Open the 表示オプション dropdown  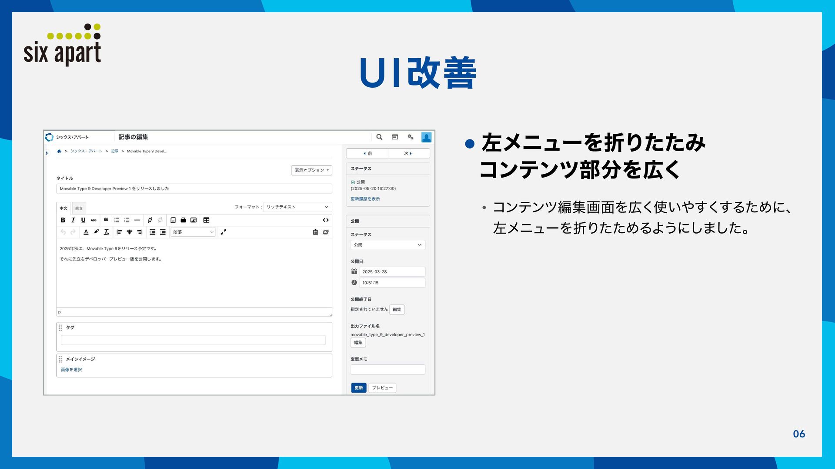point(311,170)
